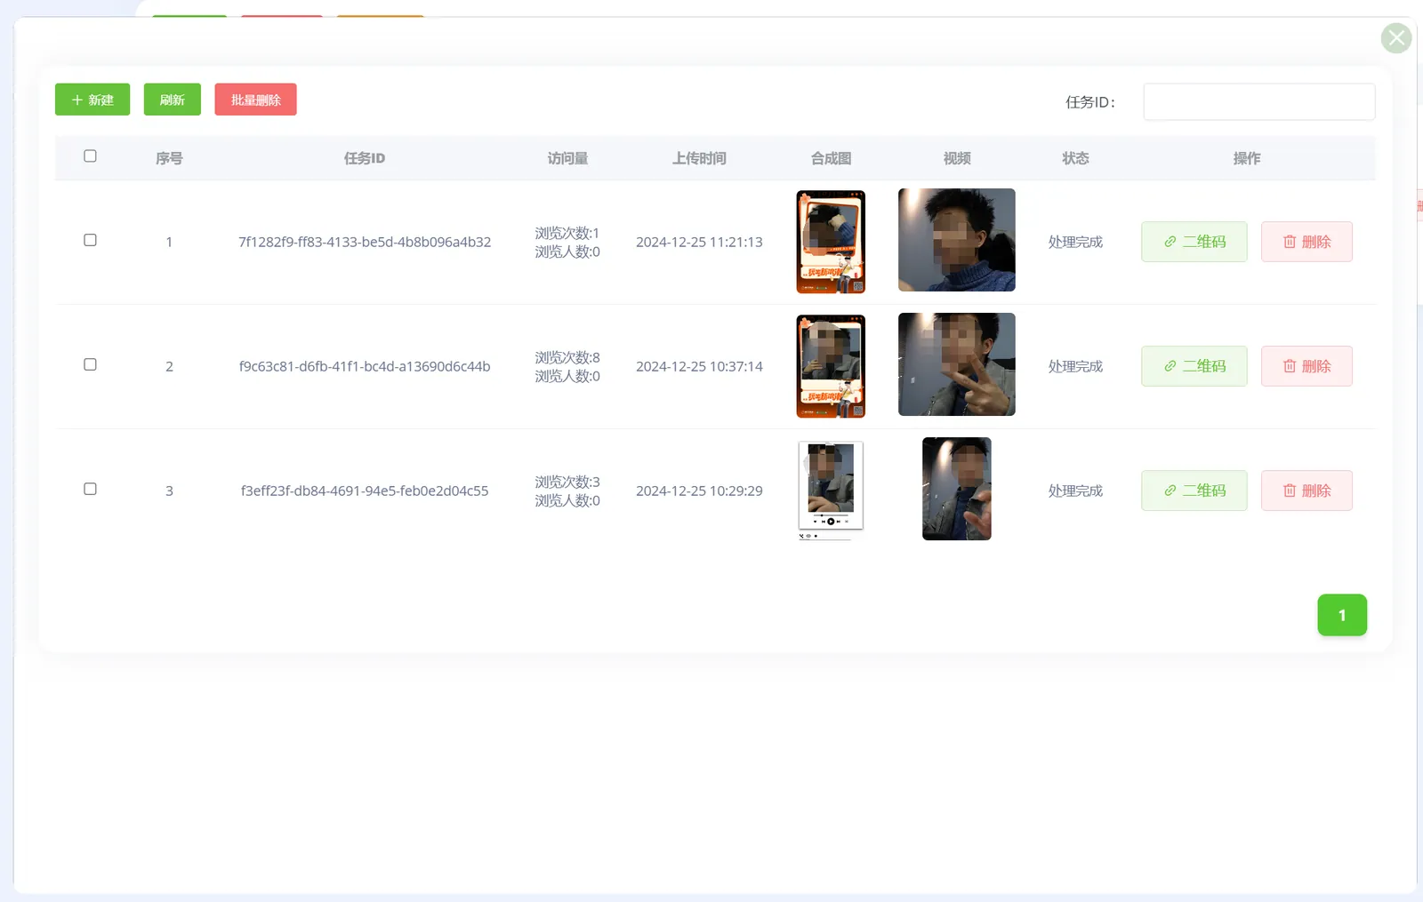Toggle the select-all checkbox in table header
This screenshot has width=1423, height=902.
point(90,156)
